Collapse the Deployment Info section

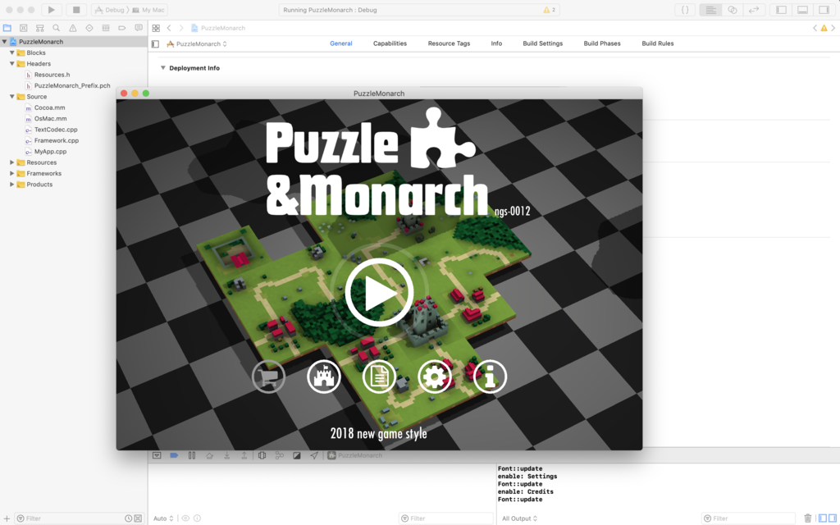(x=163, y=68)
